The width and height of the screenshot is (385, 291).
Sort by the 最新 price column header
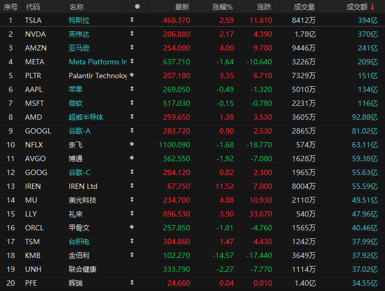tap(182, 7)
